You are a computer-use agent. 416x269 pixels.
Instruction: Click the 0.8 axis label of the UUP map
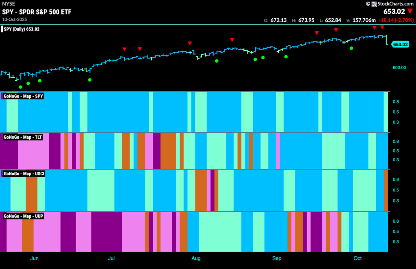coord(396,221)
